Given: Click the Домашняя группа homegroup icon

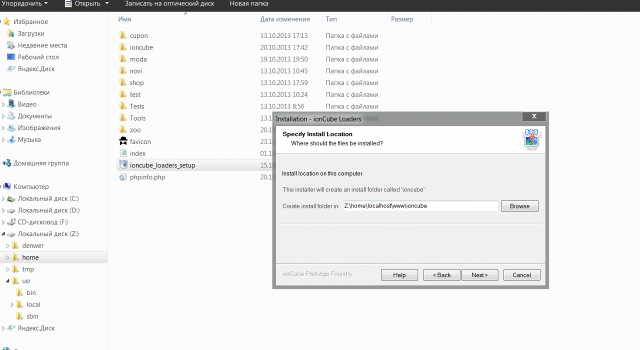Looking at the screenshot, I should coord(7,163).
